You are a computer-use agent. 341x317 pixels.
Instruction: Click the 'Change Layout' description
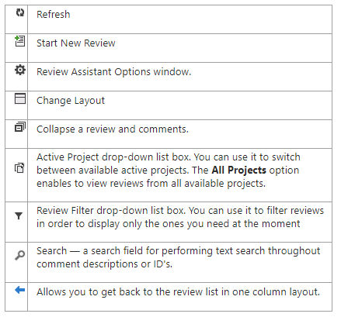(x=71, y=101)
